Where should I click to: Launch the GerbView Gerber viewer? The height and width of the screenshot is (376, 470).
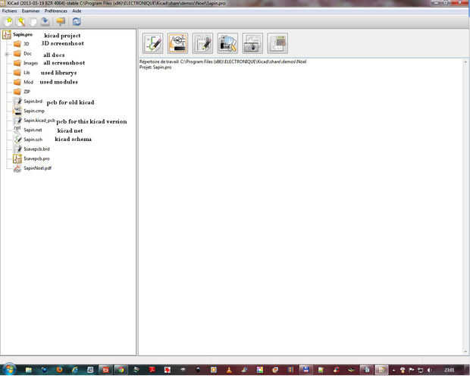[227, 43]
